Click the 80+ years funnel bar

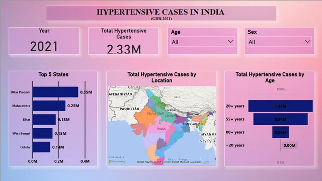(x=281, y=132)
